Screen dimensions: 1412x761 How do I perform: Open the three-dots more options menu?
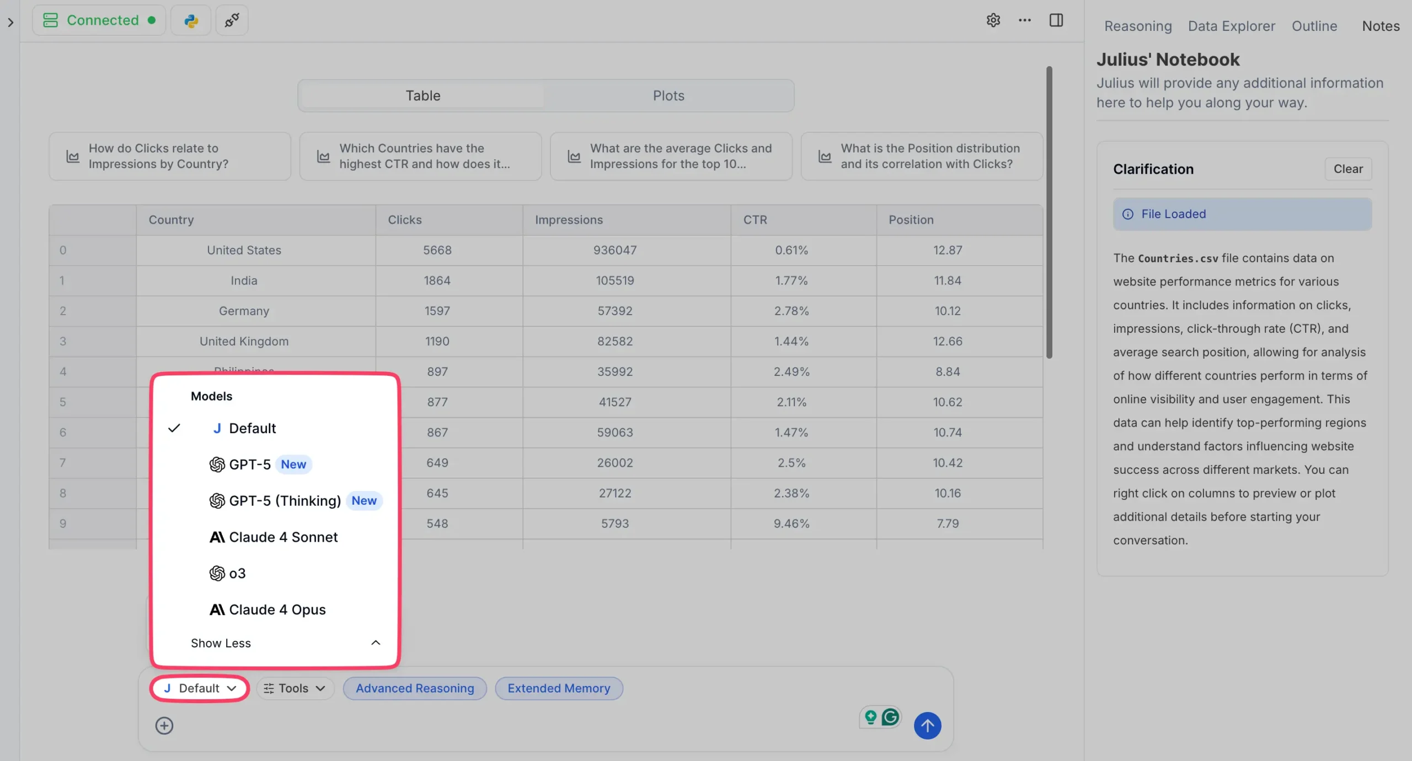(x=1024, y=21)
